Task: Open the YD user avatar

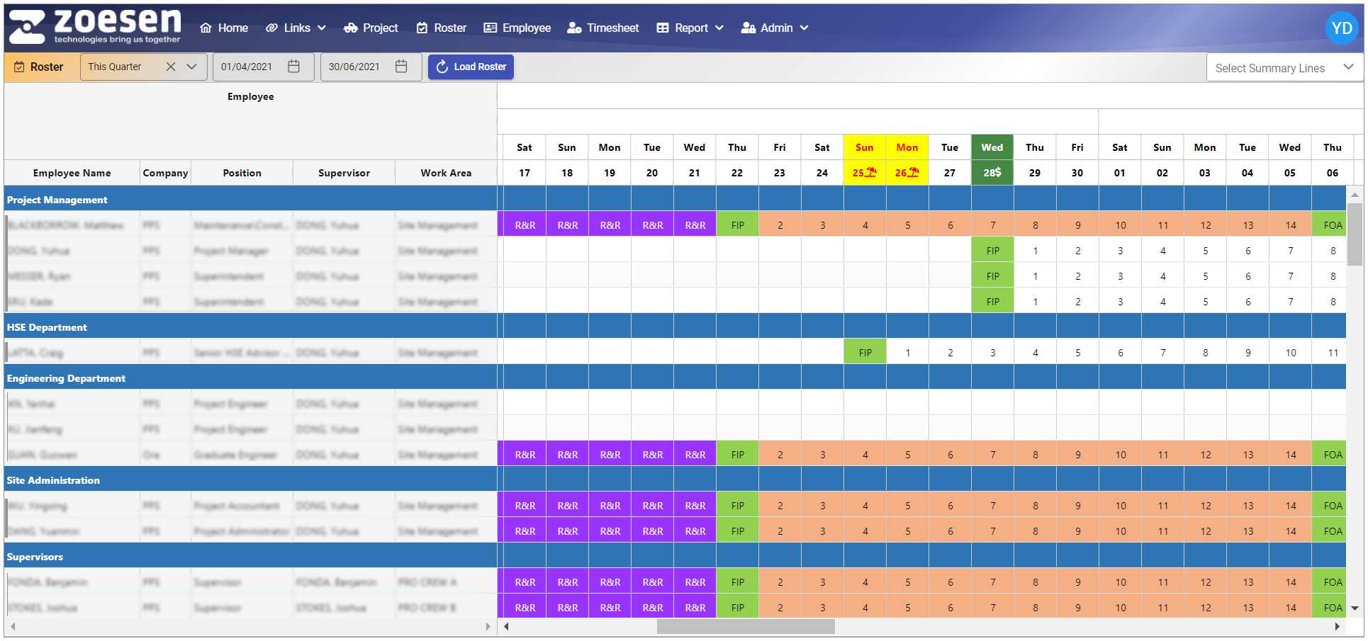Action: [x=1341, y=28]
